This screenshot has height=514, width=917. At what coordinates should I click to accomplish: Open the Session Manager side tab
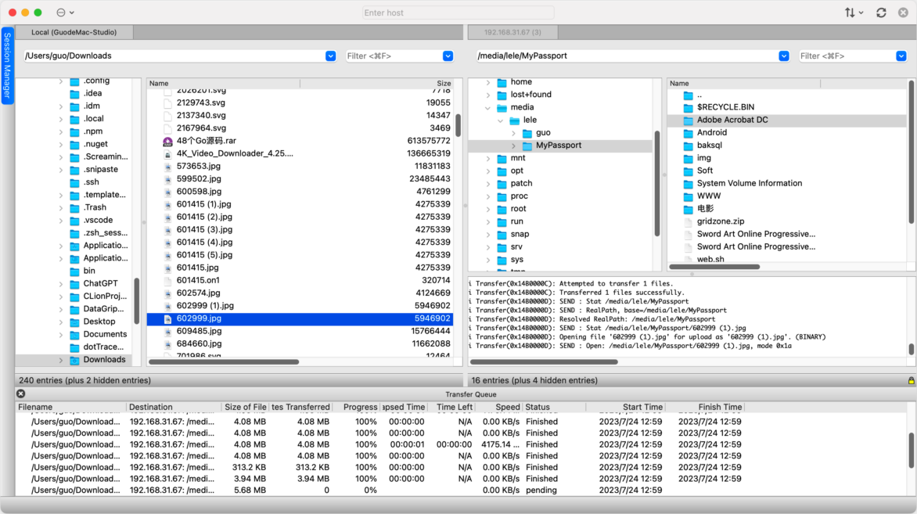tap(7, 66)
